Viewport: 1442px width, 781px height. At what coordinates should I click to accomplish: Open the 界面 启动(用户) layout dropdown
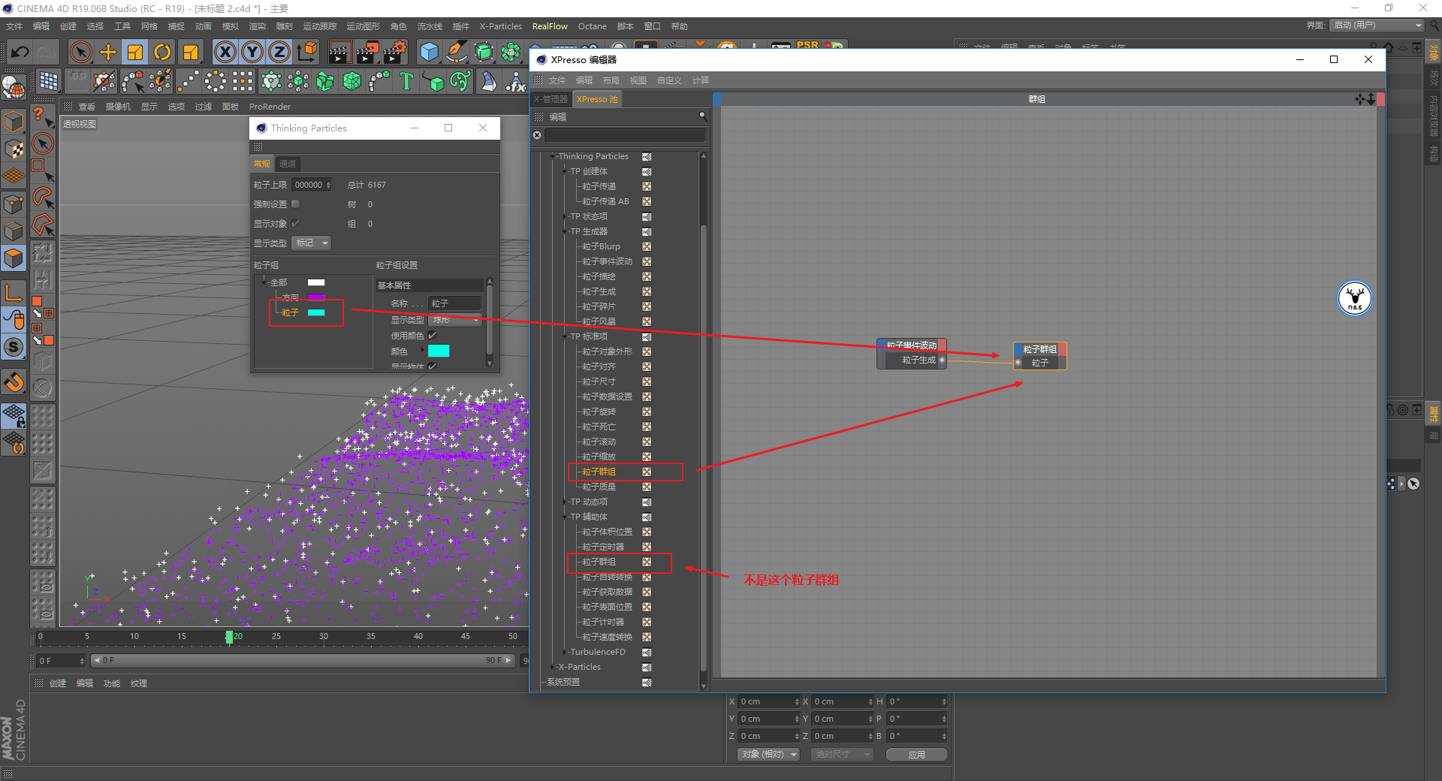click(1377, 26)
